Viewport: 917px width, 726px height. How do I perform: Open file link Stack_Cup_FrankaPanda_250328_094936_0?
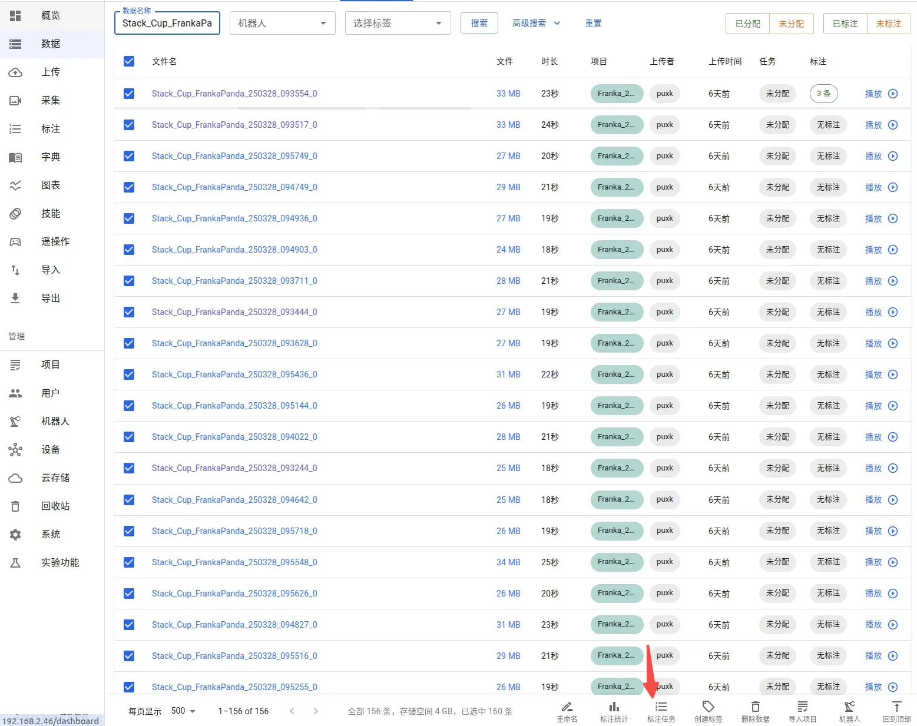[x=234, y=218]
